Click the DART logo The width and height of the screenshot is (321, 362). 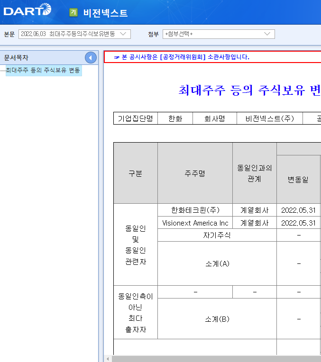click(28, 10)
